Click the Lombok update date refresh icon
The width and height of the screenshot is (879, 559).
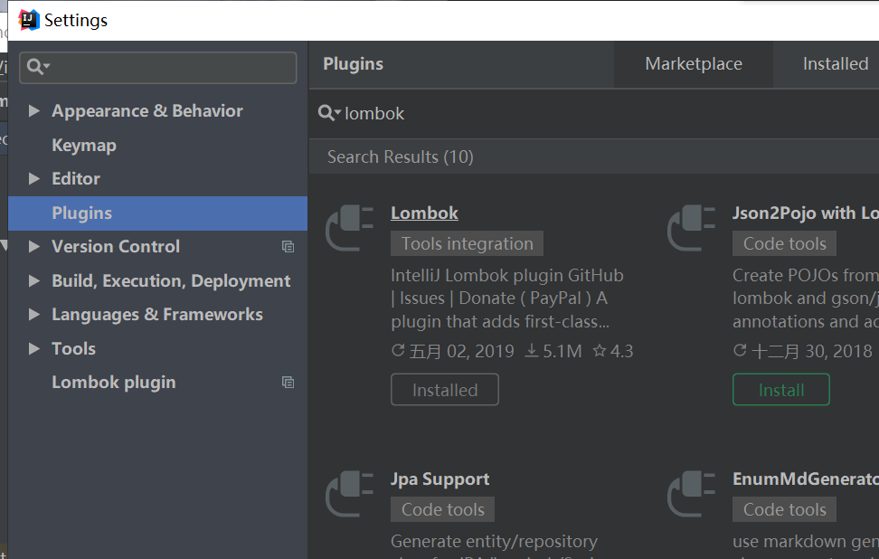tap(398, 350)
